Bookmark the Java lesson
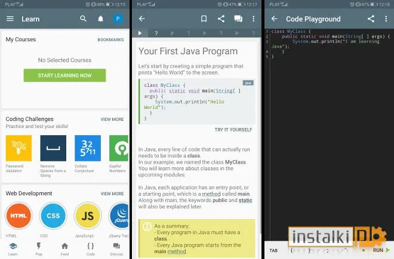 coord(204,19)
